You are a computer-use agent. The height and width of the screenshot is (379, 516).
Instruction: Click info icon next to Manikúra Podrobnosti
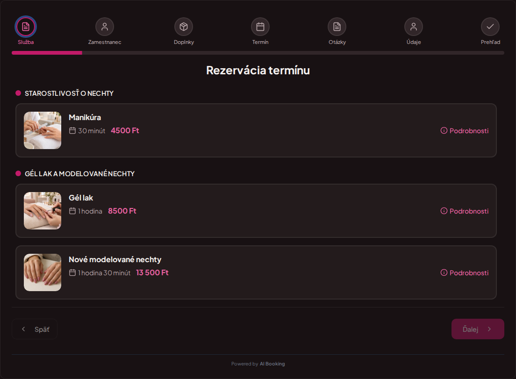pos(444,130)
